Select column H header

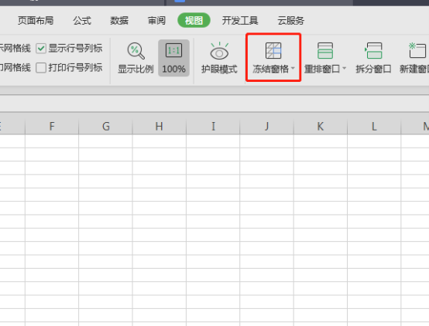160,127
